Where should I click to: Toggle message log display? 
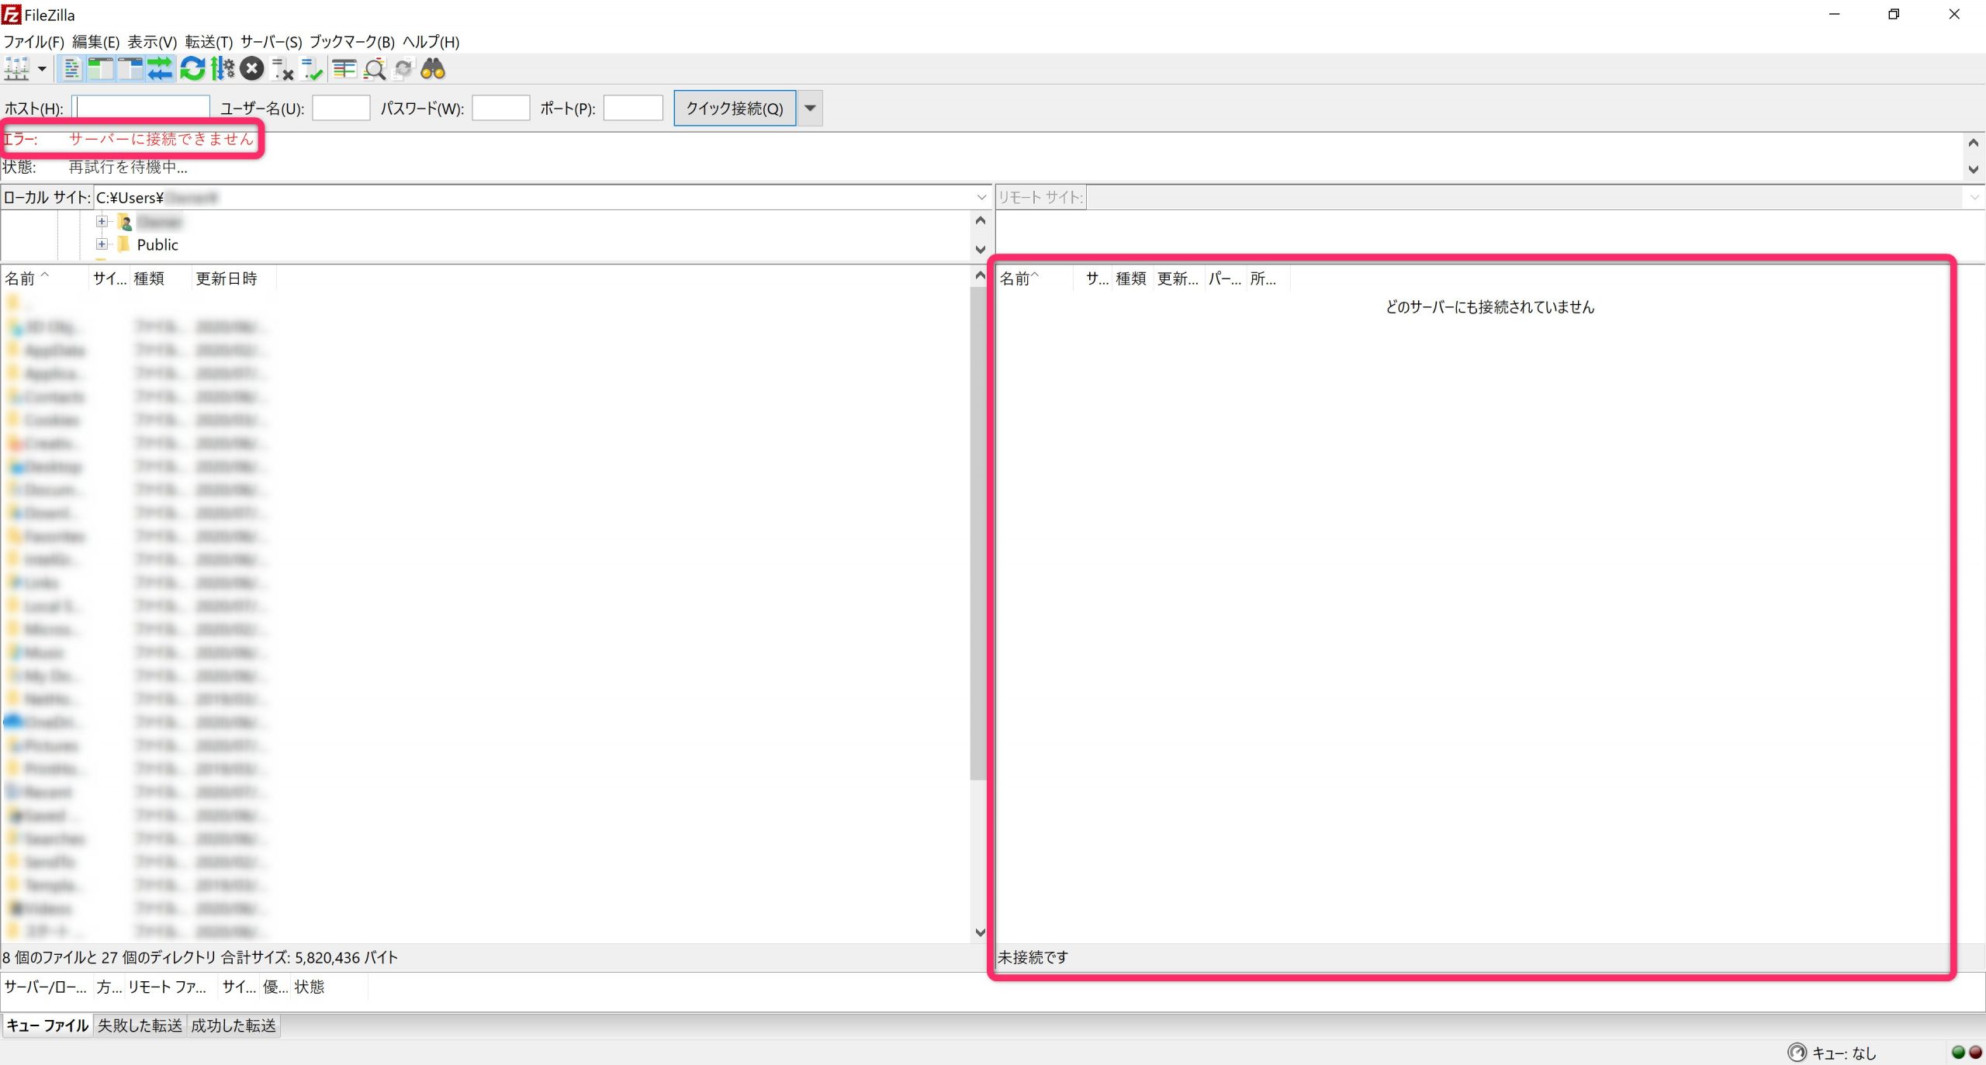pos(71,69)
